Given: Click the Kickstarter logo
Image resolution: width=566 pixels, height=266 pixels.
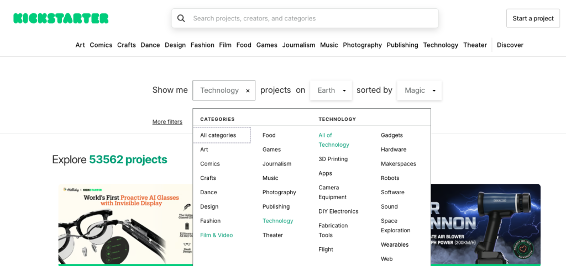Looking at the screenshot, I should coord(61,18).
